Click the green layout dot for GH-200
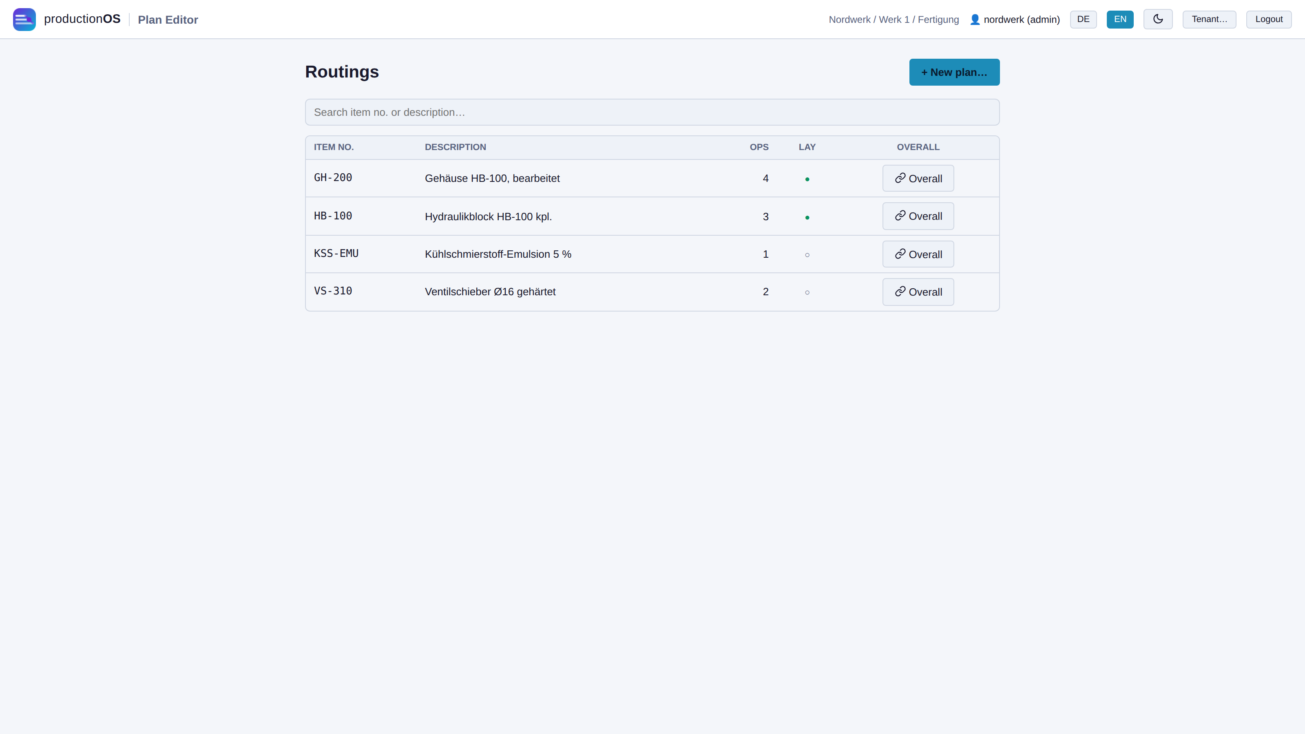The width and height of the screenshot is (1305, 734). point(807,179)
